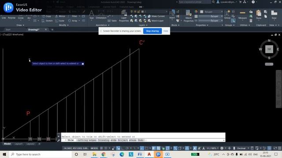Expand the Annotation panel
The width and height of the screenshot is (282, 158).
point(103,25)
